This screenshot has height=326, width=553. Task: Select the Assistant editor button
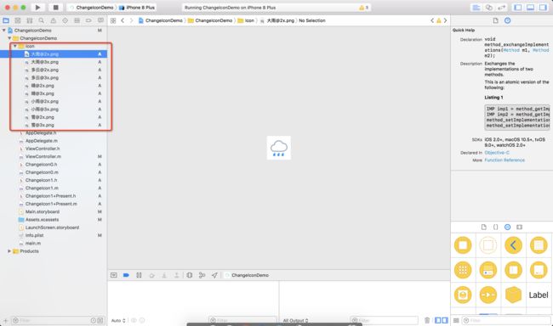click(489, 8)
